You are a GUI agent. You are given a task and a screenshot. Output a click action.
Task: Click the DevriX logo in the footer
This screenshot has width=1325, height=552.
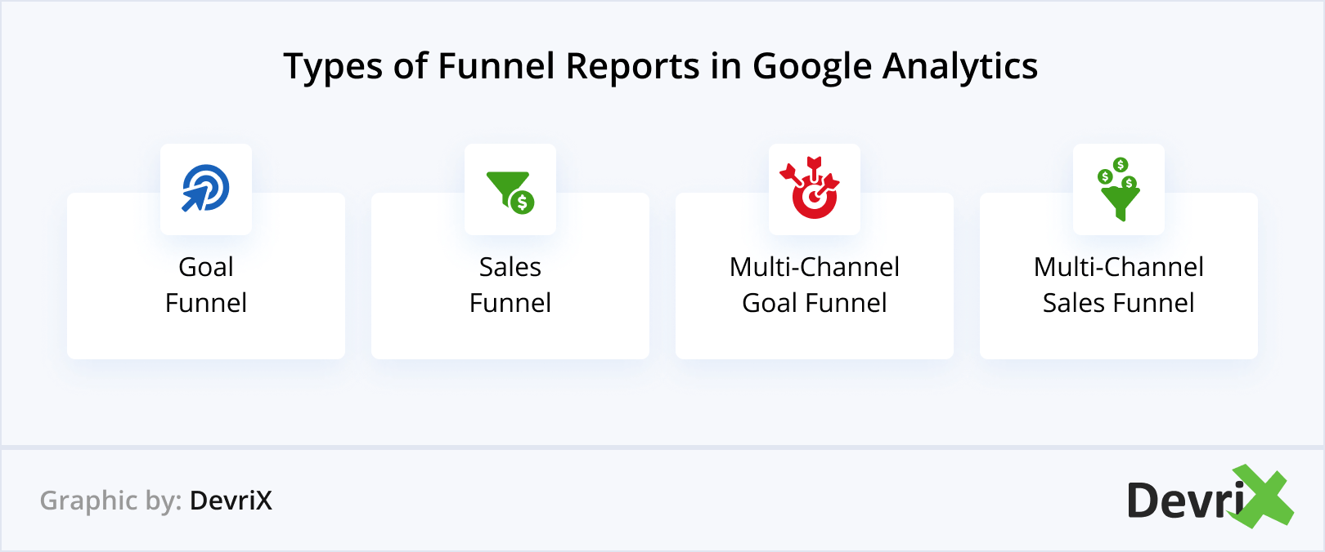tap(1210, 496)
